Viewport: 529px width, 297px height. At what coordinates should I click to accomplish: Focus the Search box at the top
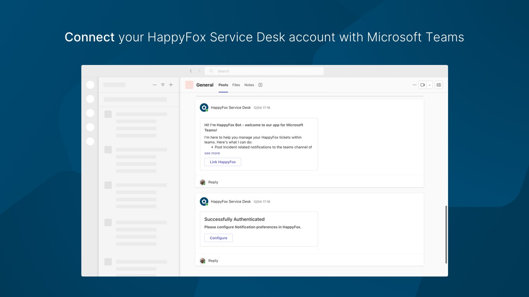point(264,71)
